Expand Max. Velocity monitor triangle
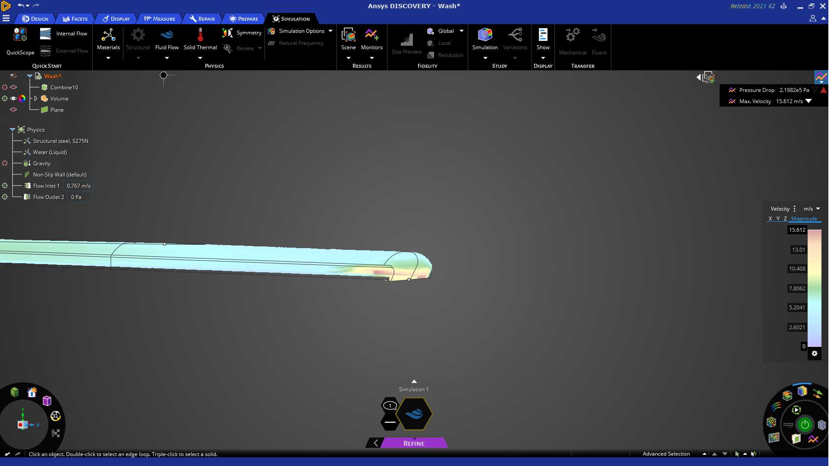This screenshot has width=837, height=466. pos(809,101)
